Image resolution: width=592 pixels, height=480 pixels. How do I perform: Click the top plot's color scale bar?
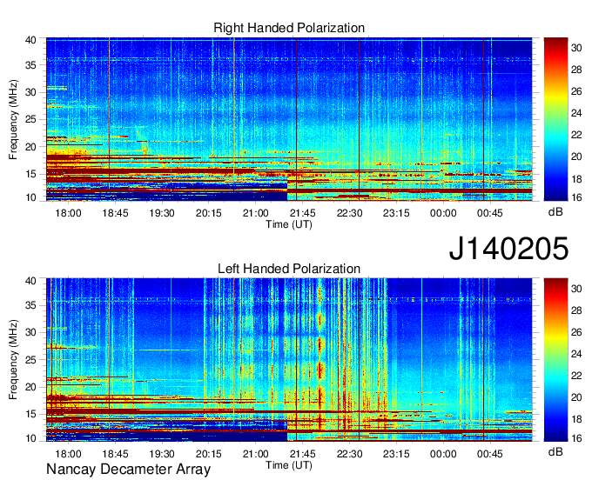tap(555, 119)
